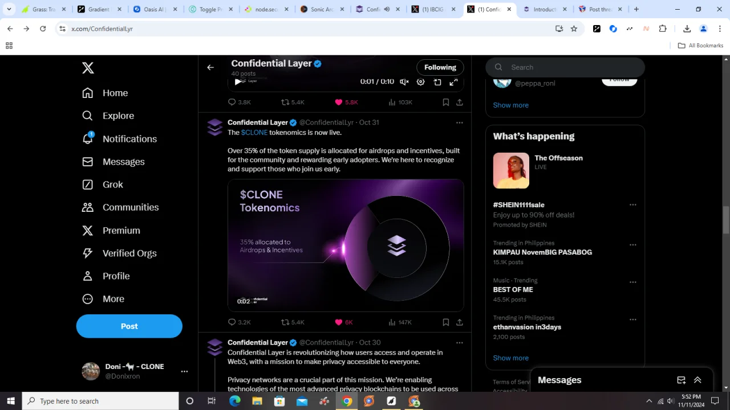Screen dimensions: 730x410
Task: Open Chrome downloads
Action: (x=687, y=28)
